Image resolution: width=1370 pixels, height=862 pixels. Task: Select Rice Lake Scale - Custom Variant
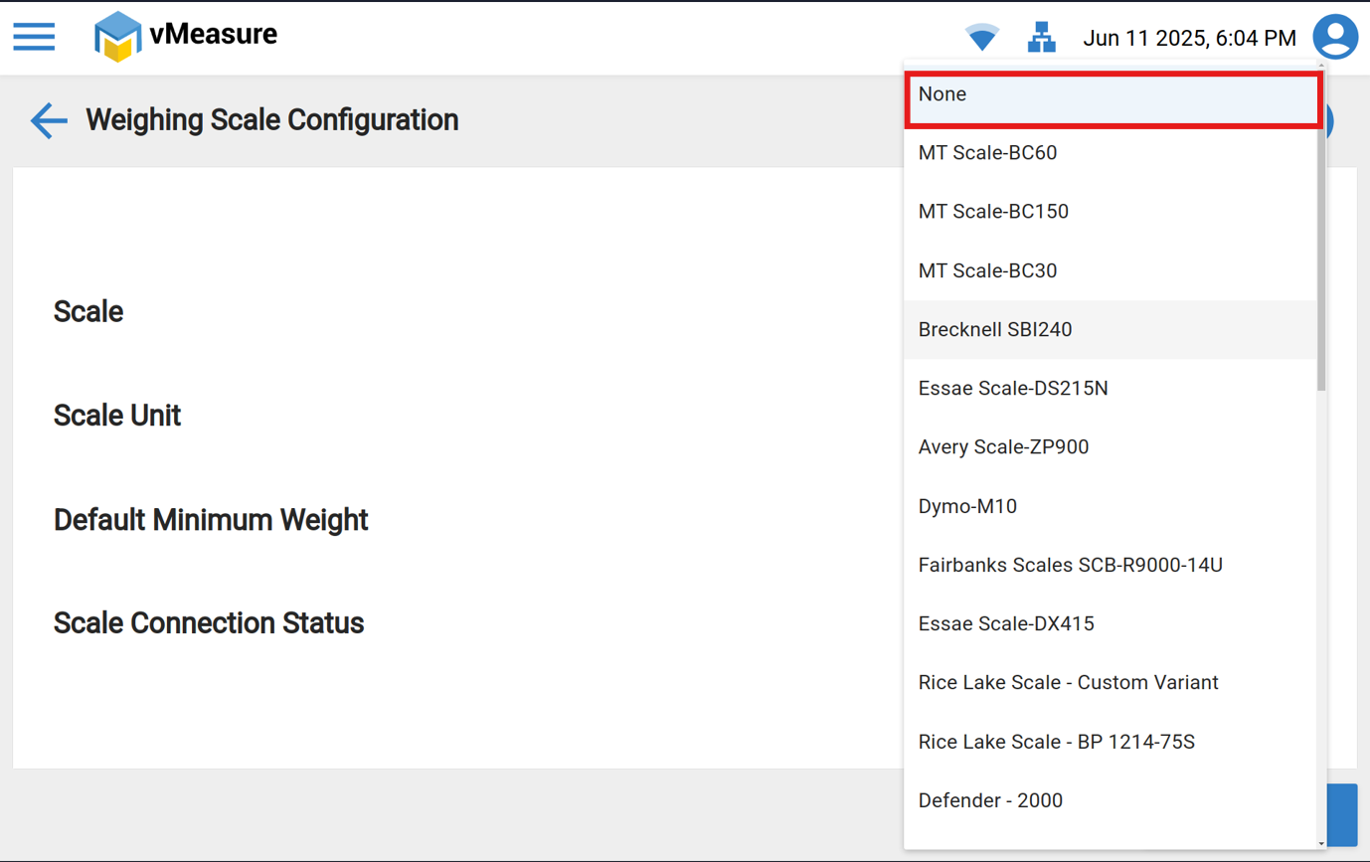pos(1110,683)
